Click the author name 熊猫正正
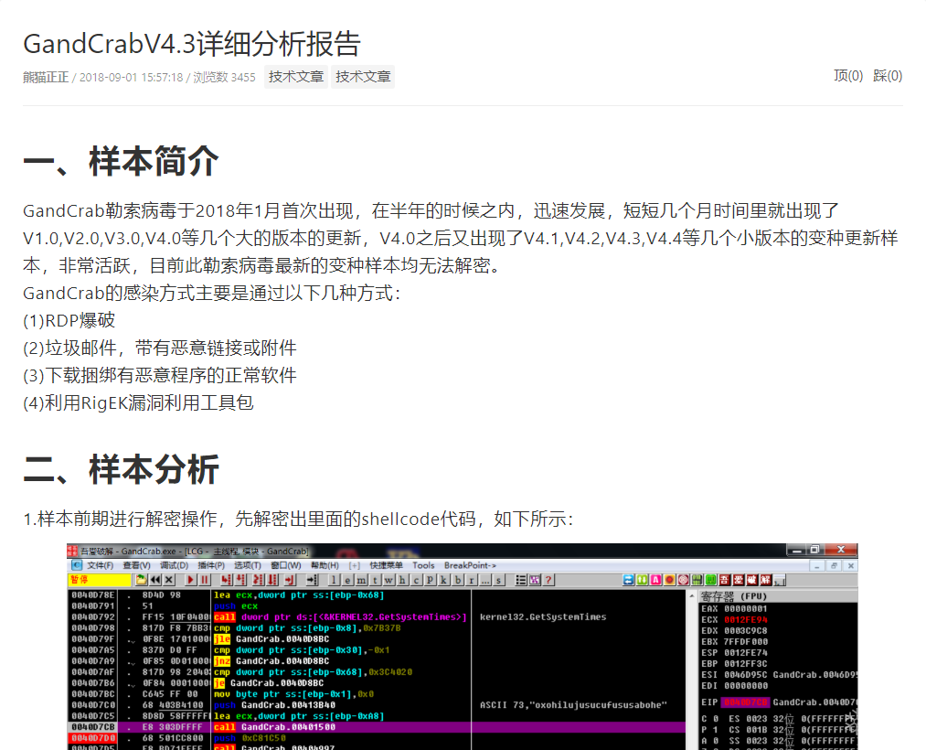Screen dimensions: 926x750 click(x=46, y=78)
